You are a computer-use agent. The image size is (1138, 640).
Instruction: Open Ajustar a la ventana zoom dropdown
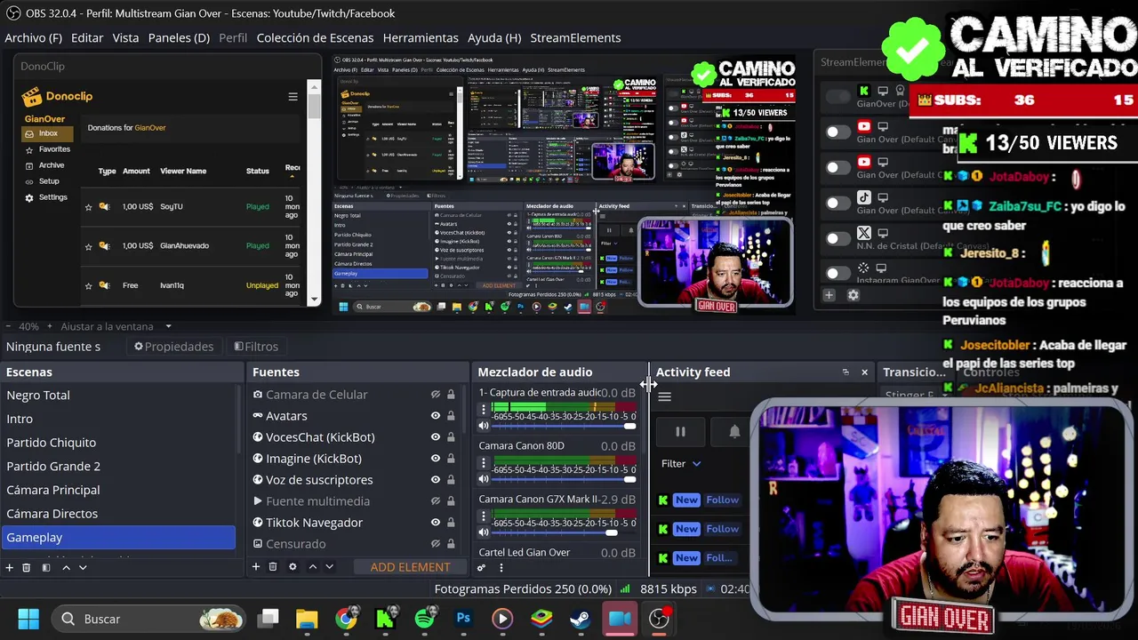(168, 326)
